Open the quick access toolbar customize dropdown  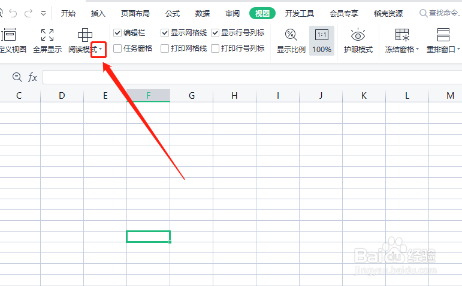point(43,14)
